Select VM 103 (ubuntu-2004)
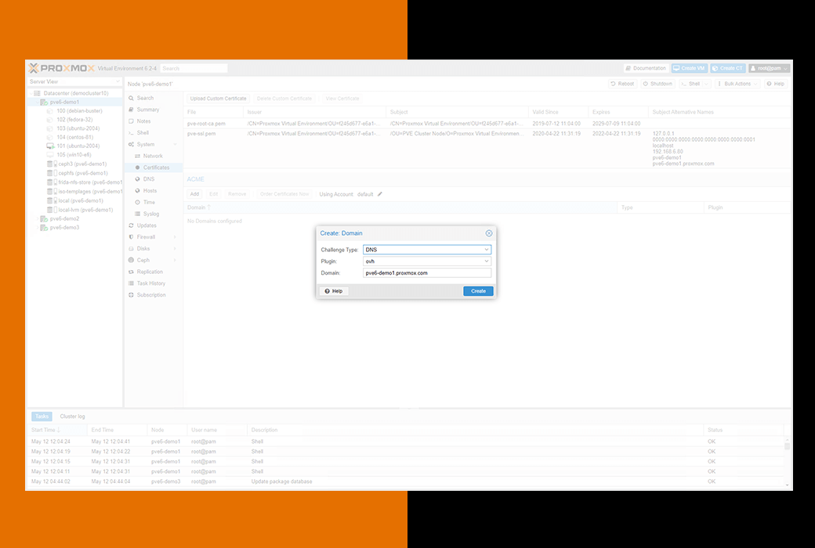 78,128
